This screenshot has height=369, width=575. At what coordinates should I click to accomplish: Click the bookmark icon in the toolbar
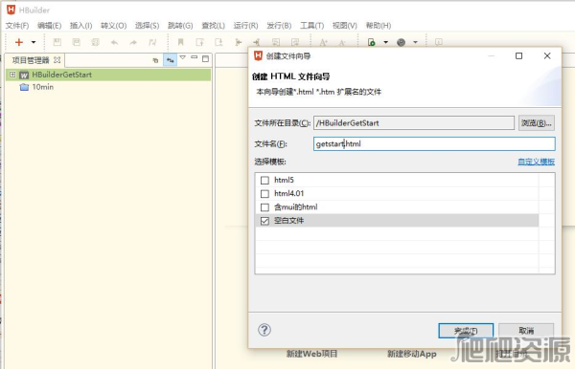point(180,42)
